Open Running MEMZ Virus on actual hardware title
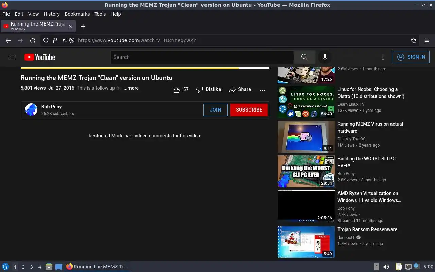The width and height of the screenshot is (435, 272). coord(370,128)
